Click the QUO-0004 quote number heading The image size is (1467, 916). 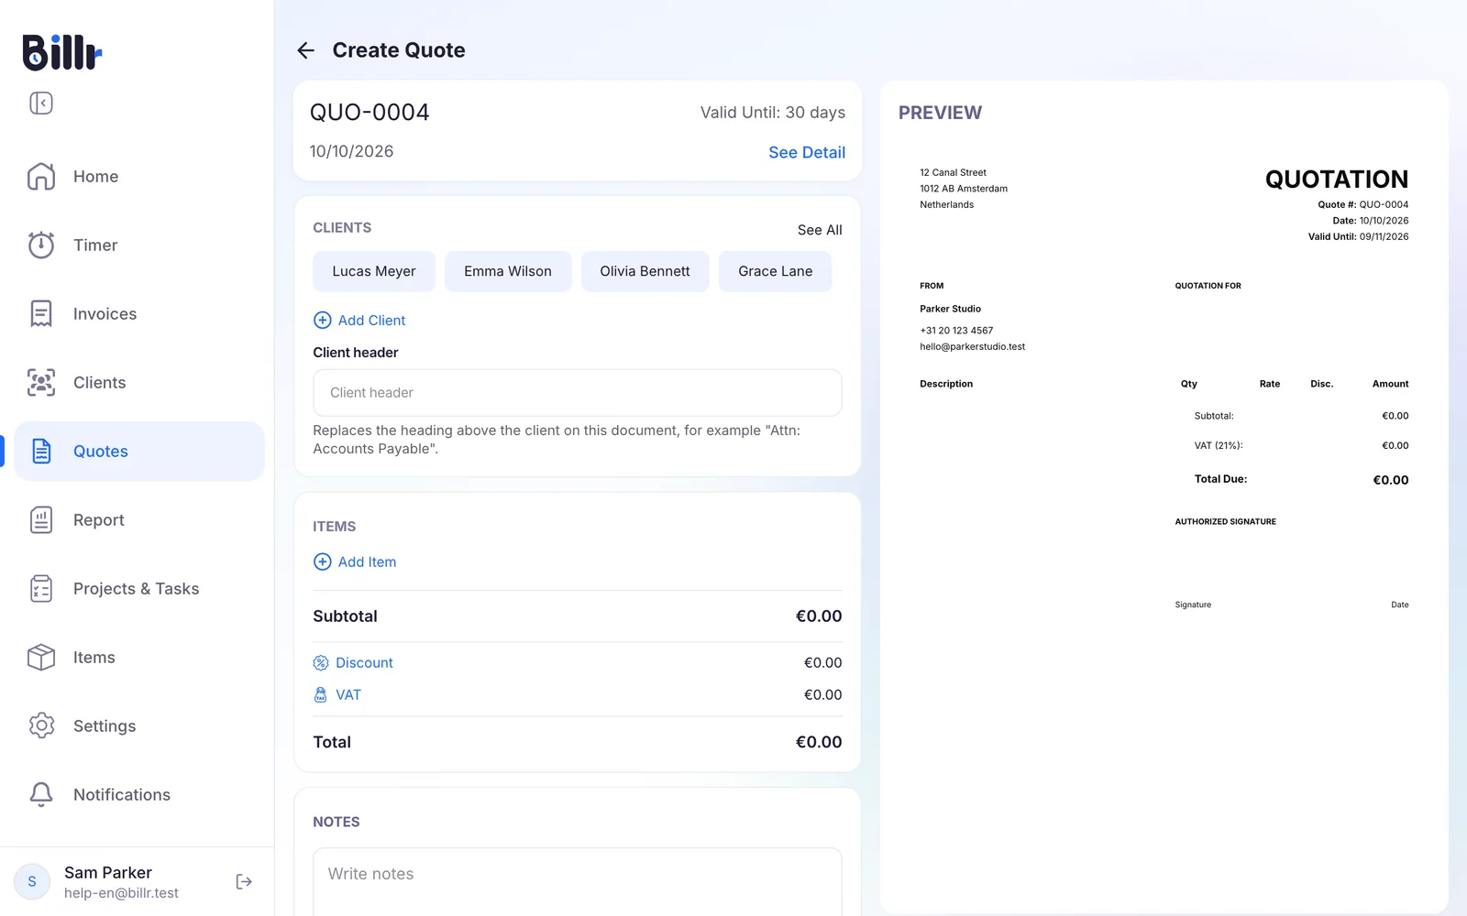[x=370, y=112]
